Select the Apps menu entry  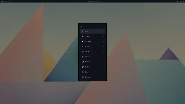(x=92, y=31)
